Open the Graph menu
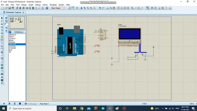The width and height of the screenshot is (197, 111). pyautogui.click(x=31, y=5)
